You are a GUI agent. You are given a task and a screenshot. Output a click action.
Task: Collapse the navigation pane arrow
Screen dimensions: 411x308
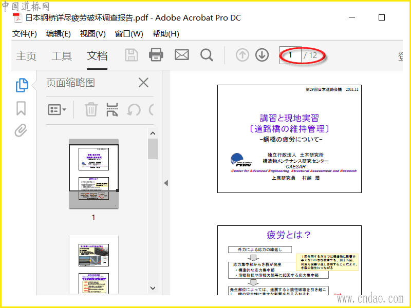[166, 183]
